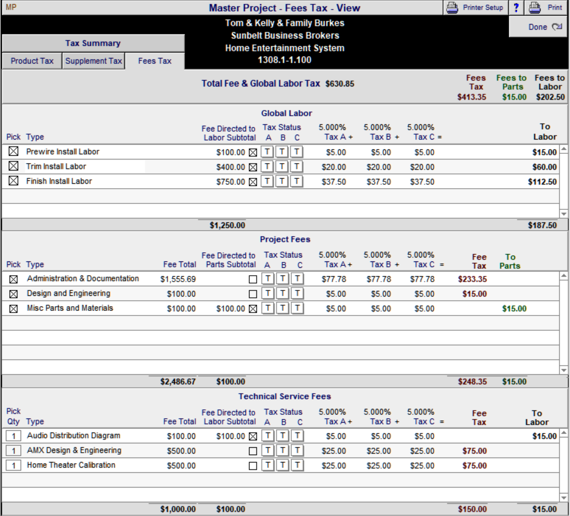This screenshot has width=570, height=516.
Task: Toggle Tax B status for Design and Engineering
Action: pos(283,293)
